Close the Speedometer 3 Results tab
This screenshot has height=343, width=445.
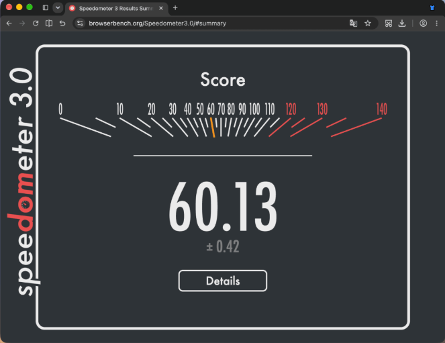click(x=161, y=8)
